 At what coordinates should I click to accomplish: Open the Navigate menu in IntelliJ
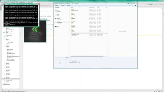8,3
